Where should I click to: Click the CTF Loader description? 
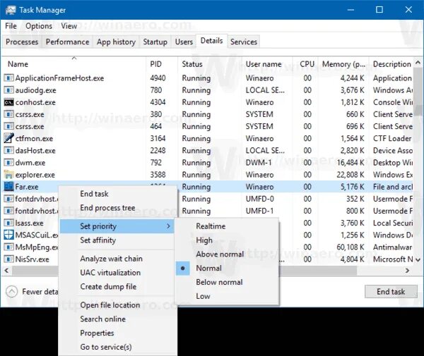(x=392, y=138)
